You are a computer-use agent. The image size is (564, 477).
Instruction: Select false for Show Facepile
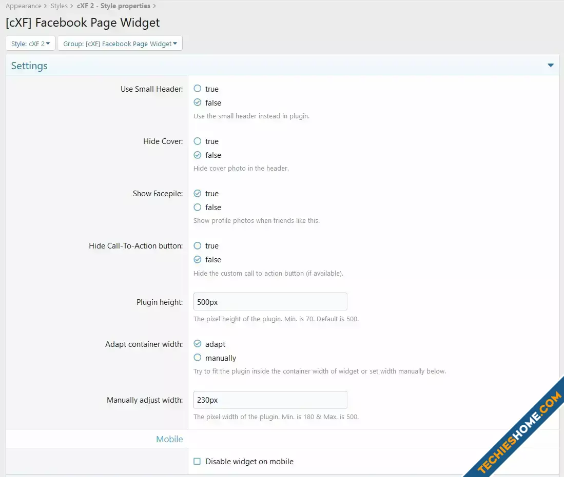click(x=198, y=208)
